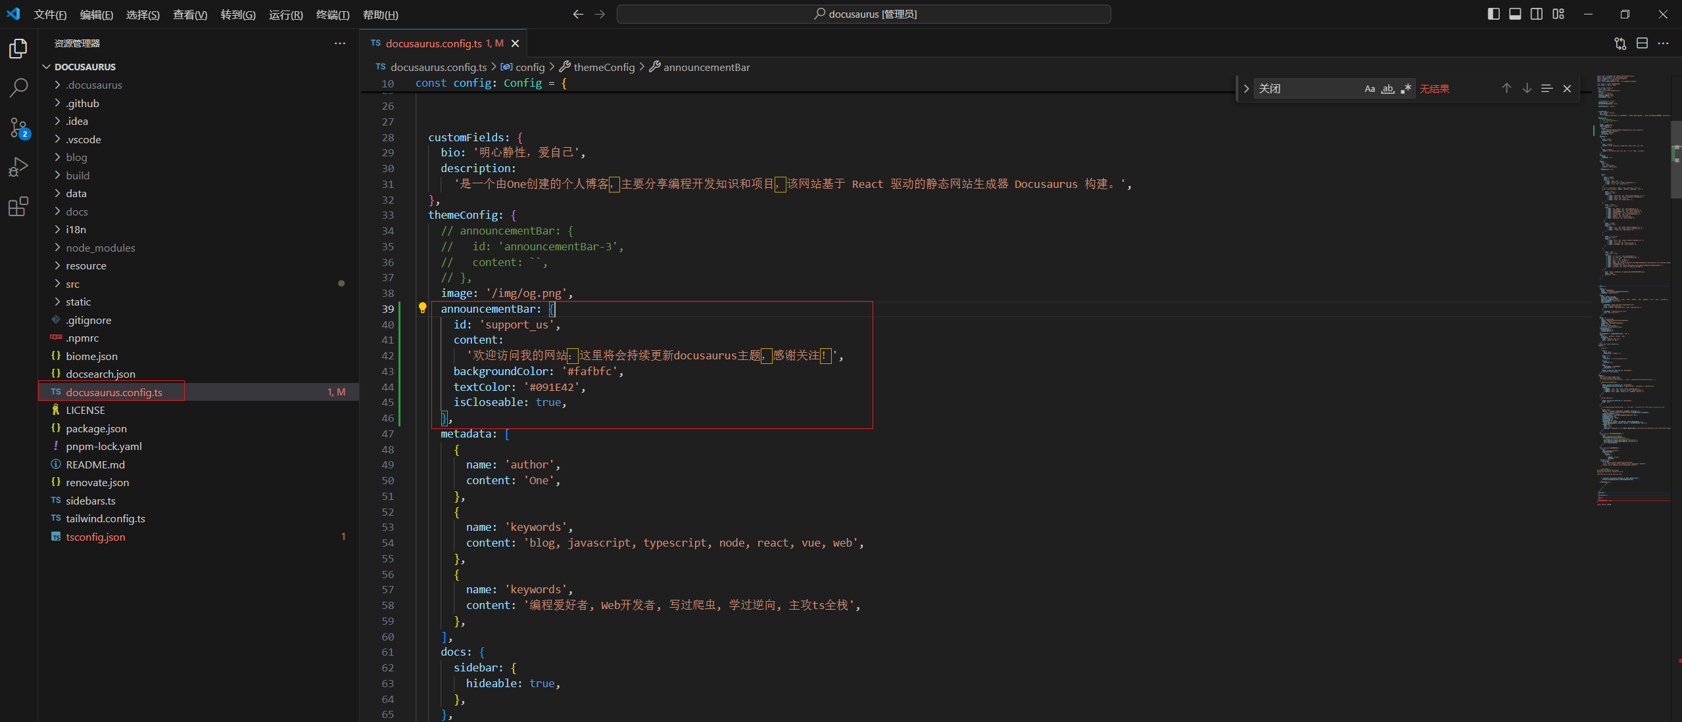Open editor more actions ellipsis
This screenshot has width=1682, height=722.
1663,43
